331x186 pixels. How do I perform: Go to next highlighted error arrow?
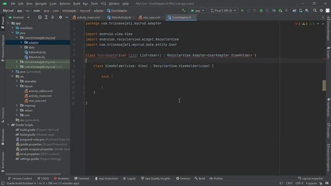tap(323, 24)
